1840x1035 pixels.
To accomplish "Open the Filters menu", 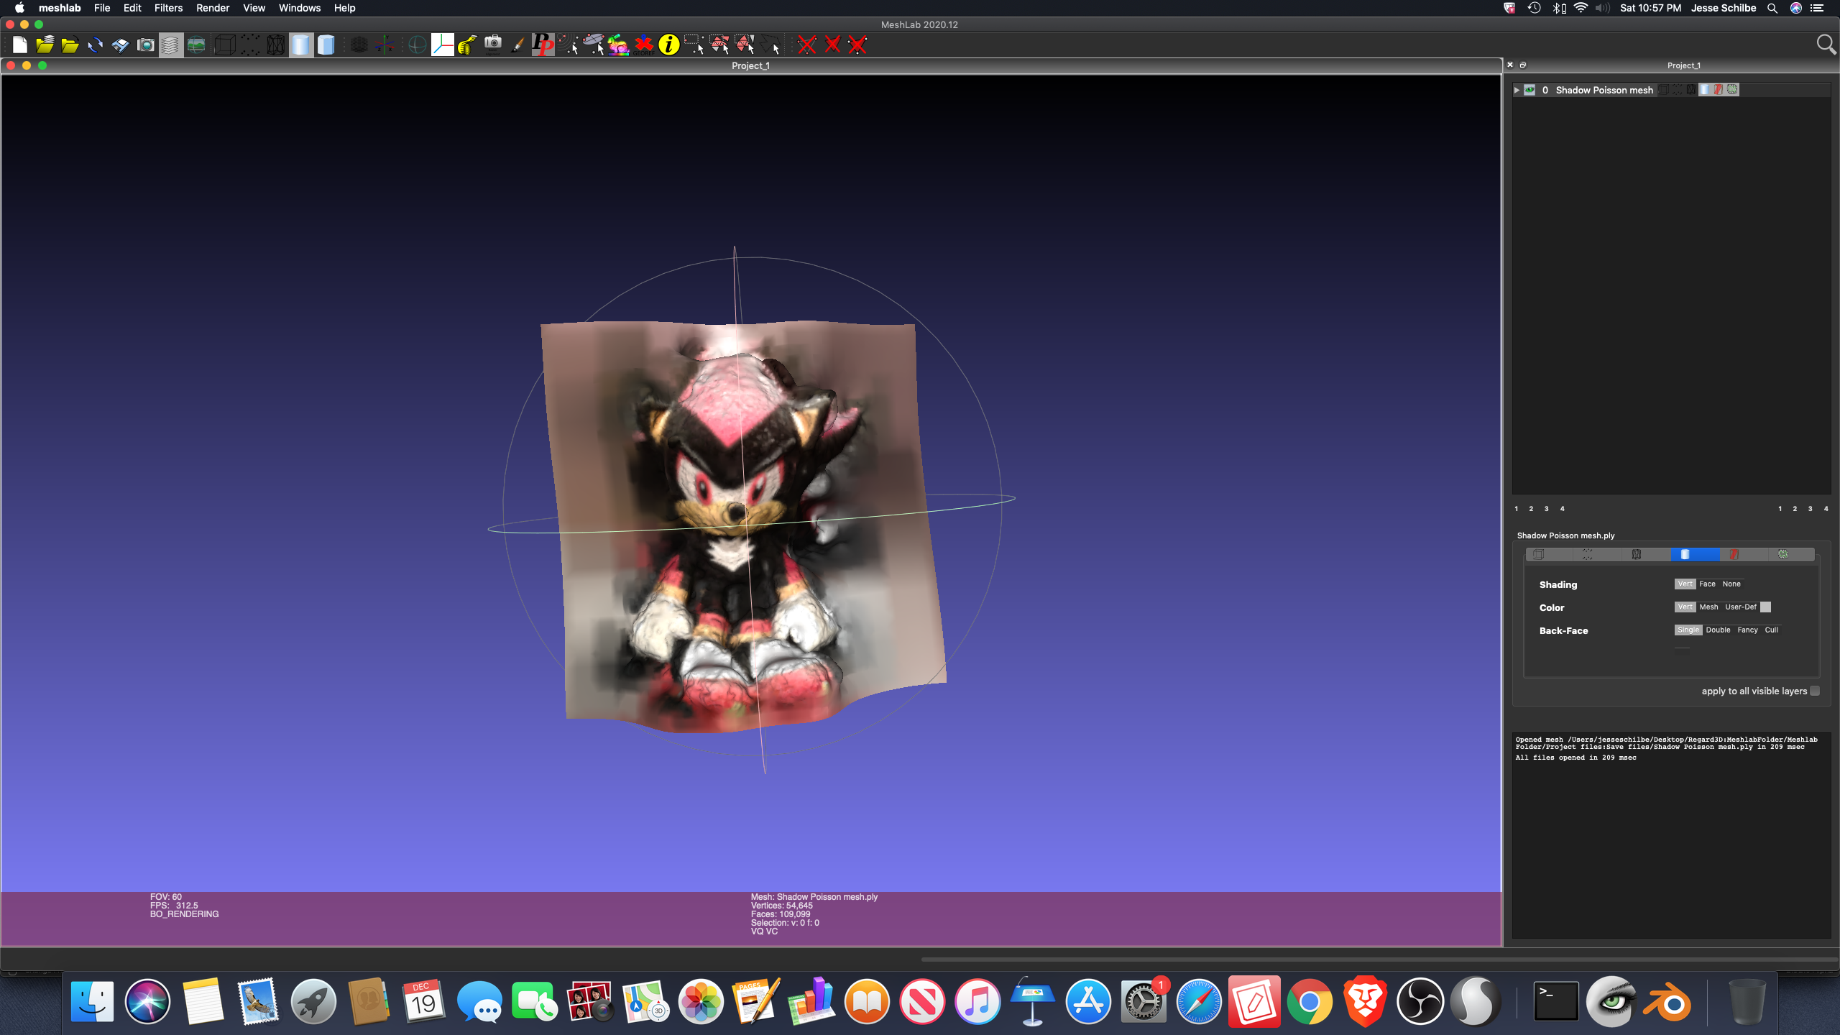I will pos(168,8).
